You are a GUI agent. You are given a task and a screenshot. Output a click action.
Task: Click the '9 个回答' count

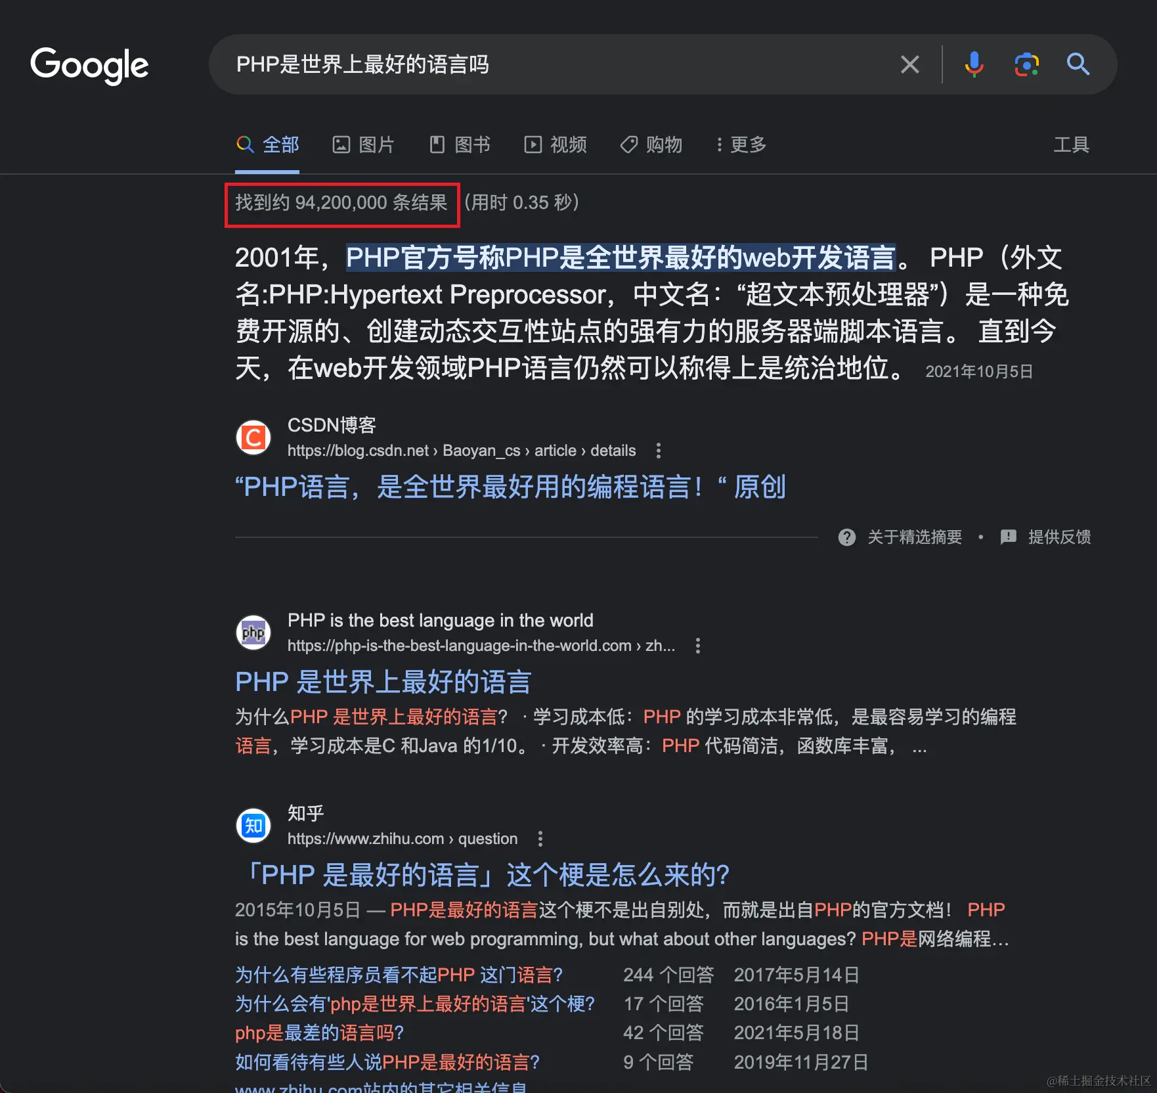pos(659,1062)
